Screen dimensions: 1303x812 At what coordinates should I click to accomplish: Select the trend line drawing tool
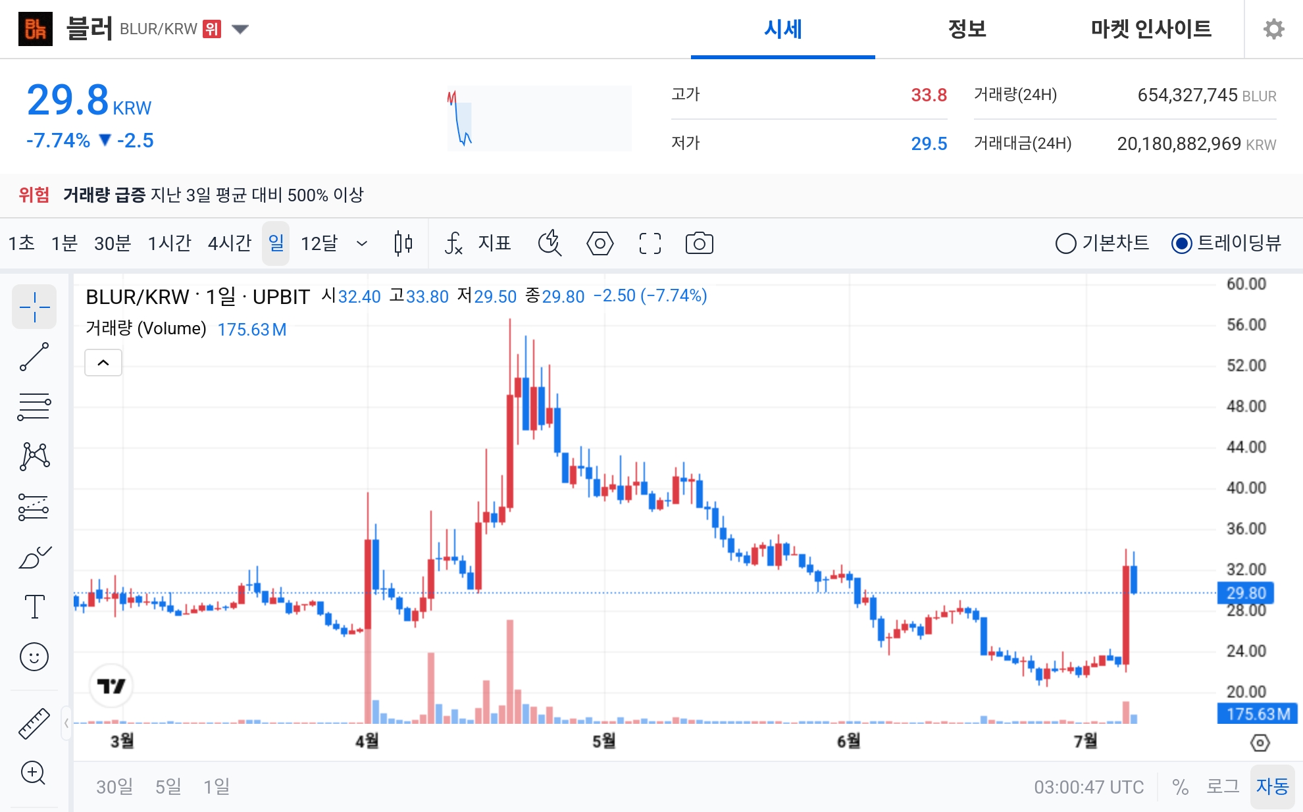coord(34,357)
